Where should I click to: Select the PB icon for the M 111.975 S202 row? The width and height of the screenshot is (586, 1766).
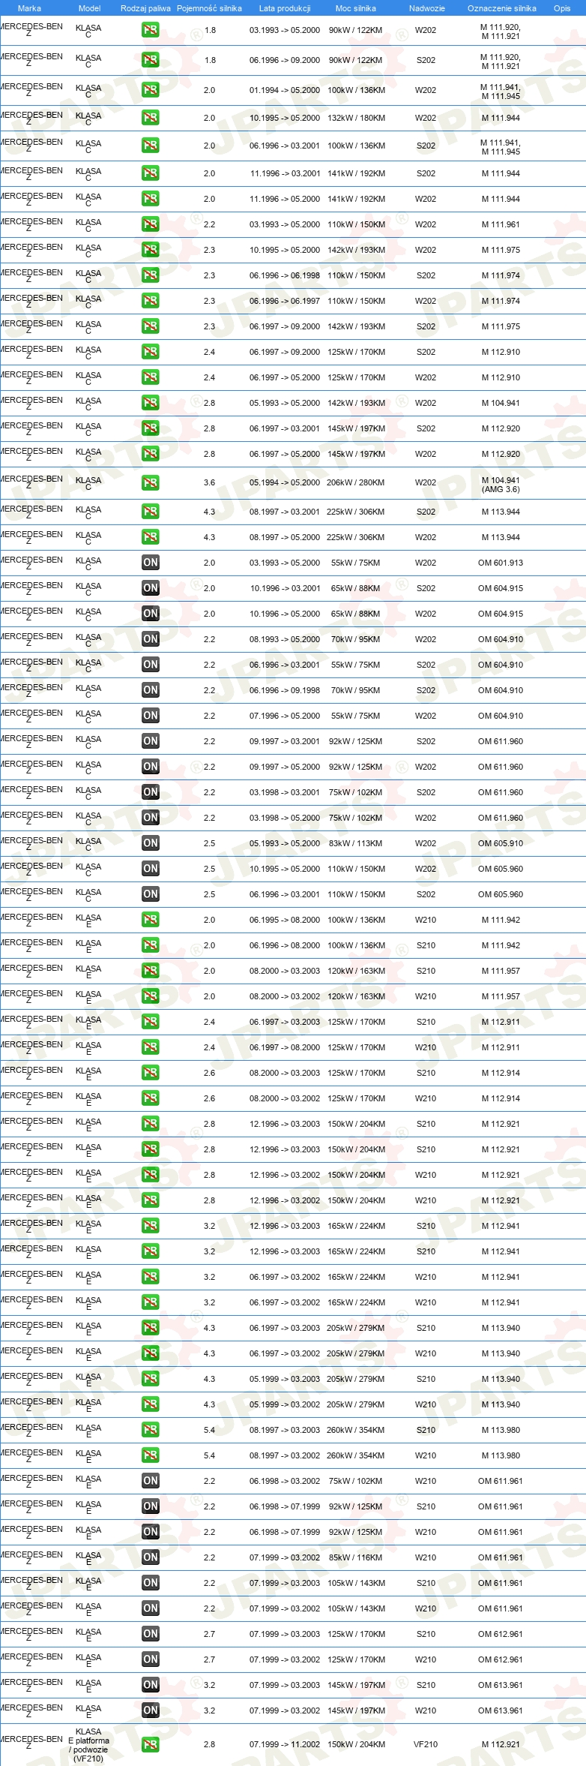point(151,326)
